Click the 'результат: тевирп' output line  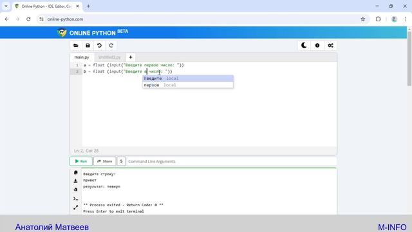point(102,186)
